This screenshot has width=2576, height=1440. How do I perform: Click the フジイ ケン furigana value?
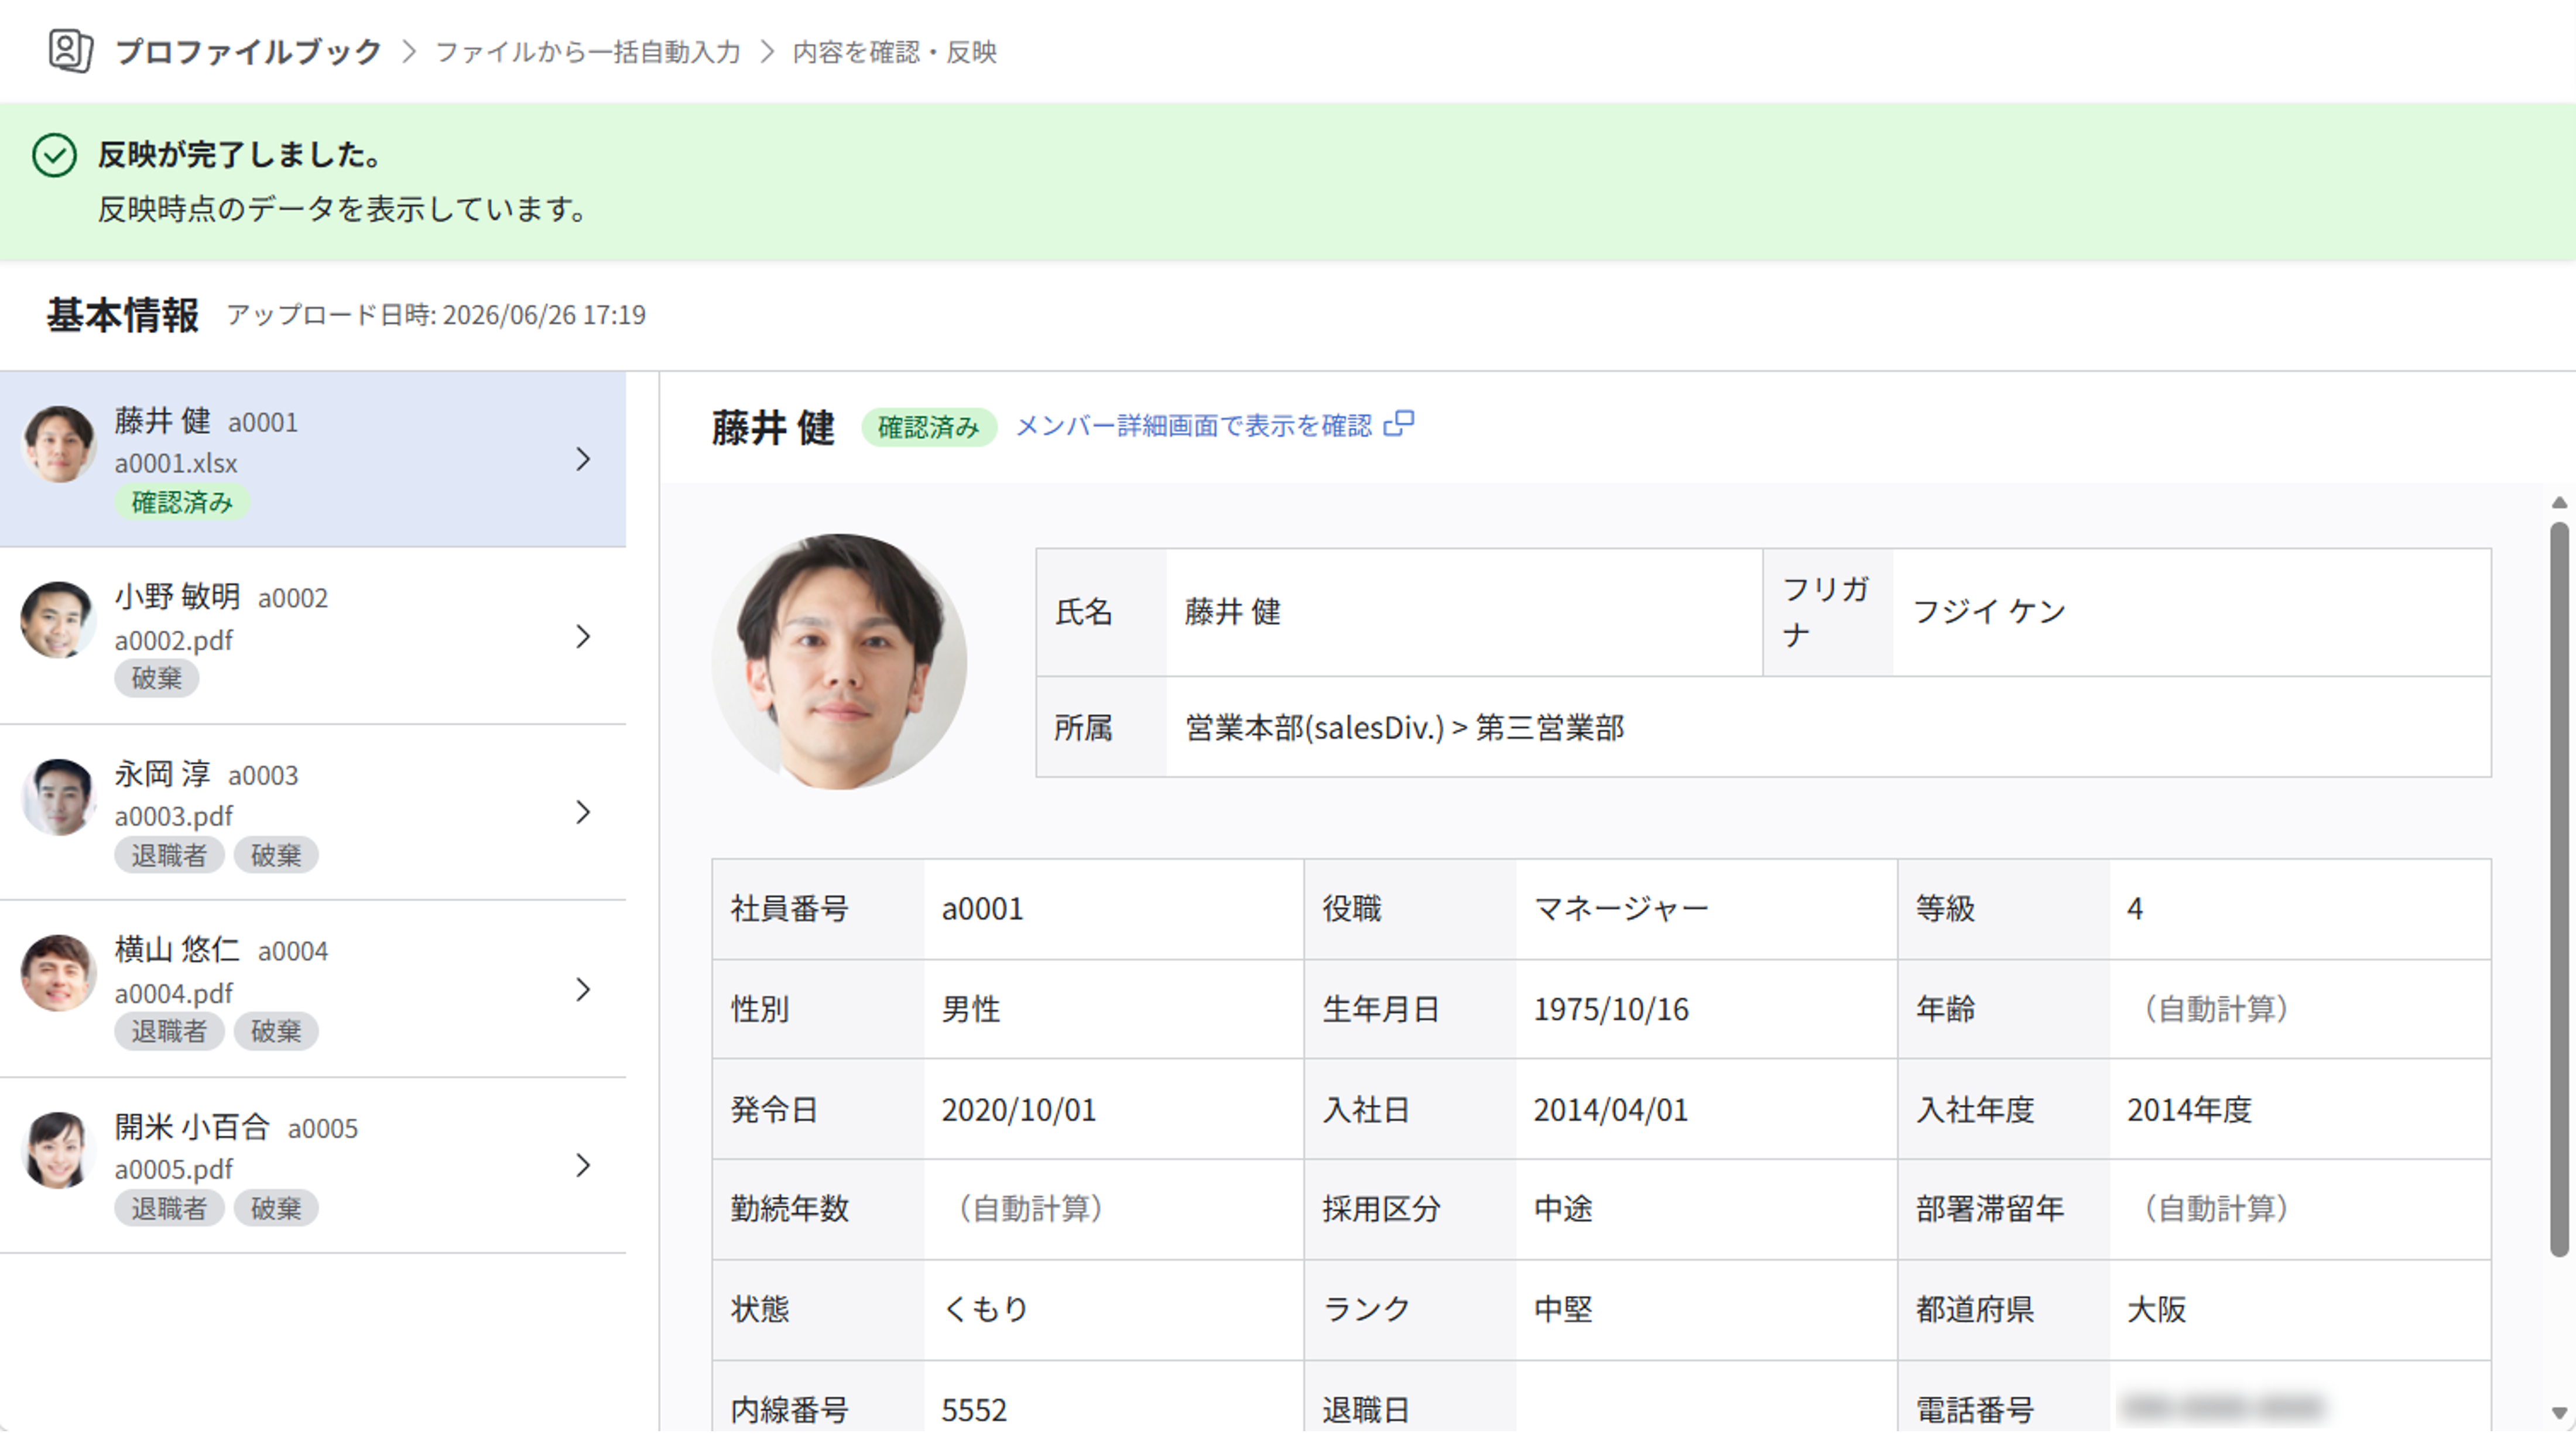(1989, 611)
